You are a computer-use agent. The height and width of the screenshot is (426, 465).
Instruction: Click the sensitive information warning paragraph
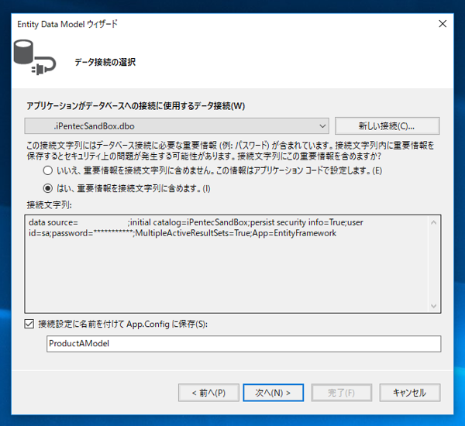(230, 150)
